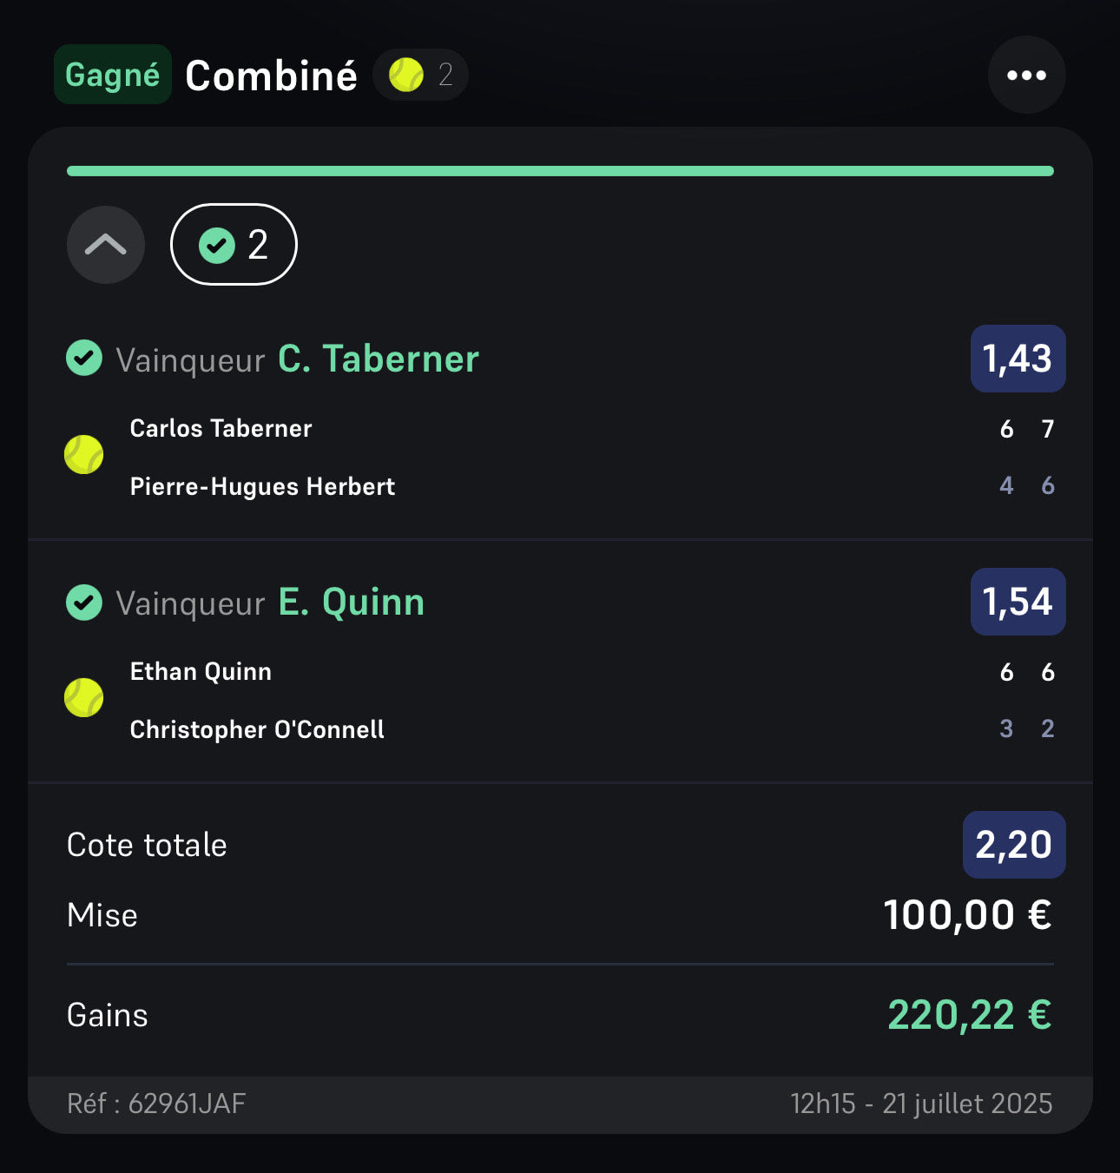Click the 1,43 odds badge for Taberner
The width and height of the screenshot is (1120, 1173).
click(1018, 359)
